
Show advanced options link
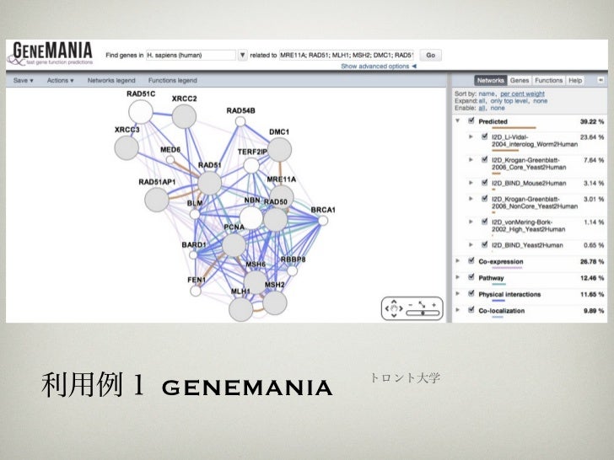pos(378,66)
